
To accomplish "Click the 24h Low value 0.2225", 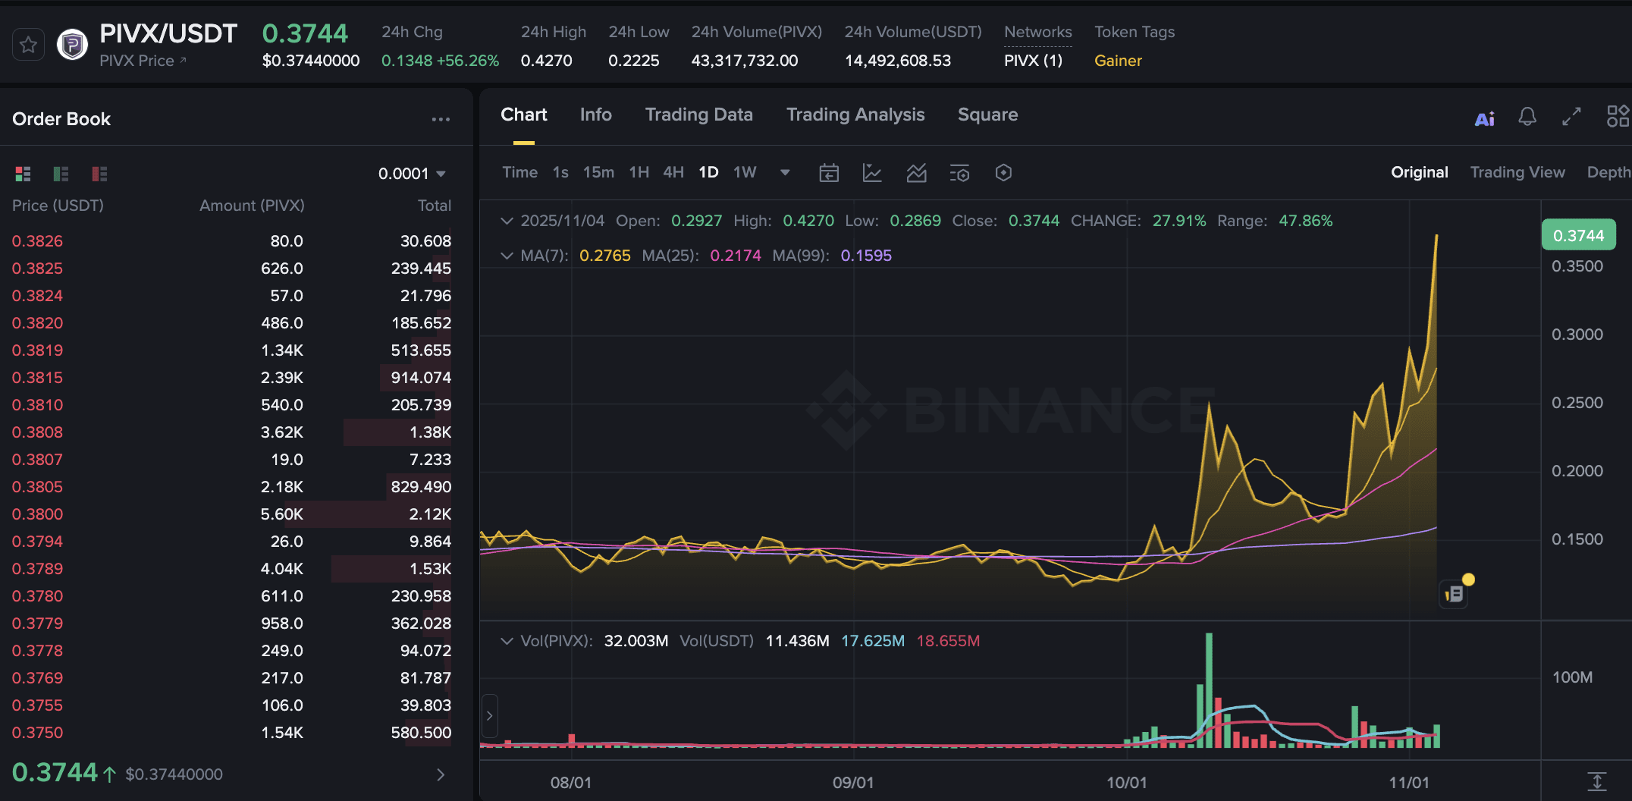I will (x=634, y=61).
